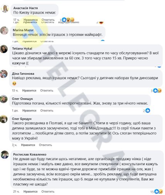The image size is (165, 195).
Task: Click Tetiana Hykal's profile avatar
Action: [x=4, y=49]
